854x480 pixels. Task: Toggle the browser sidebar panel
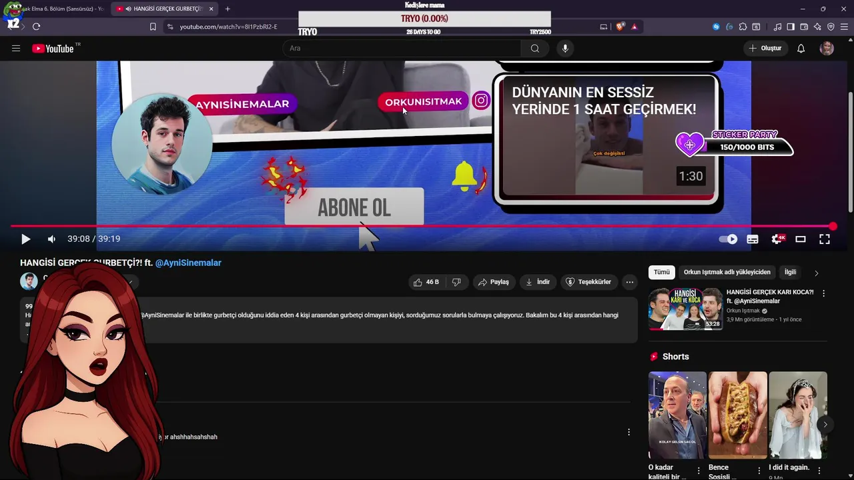791,27
